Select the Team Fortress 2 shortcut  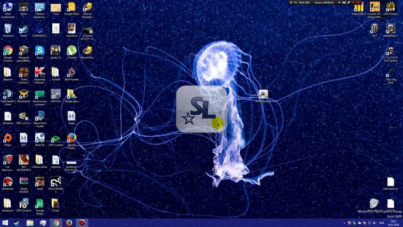pos(24,76)
